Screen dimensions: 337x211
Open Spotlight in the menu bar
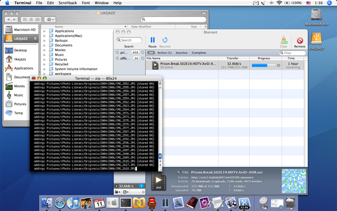click(x=329, y=3)
